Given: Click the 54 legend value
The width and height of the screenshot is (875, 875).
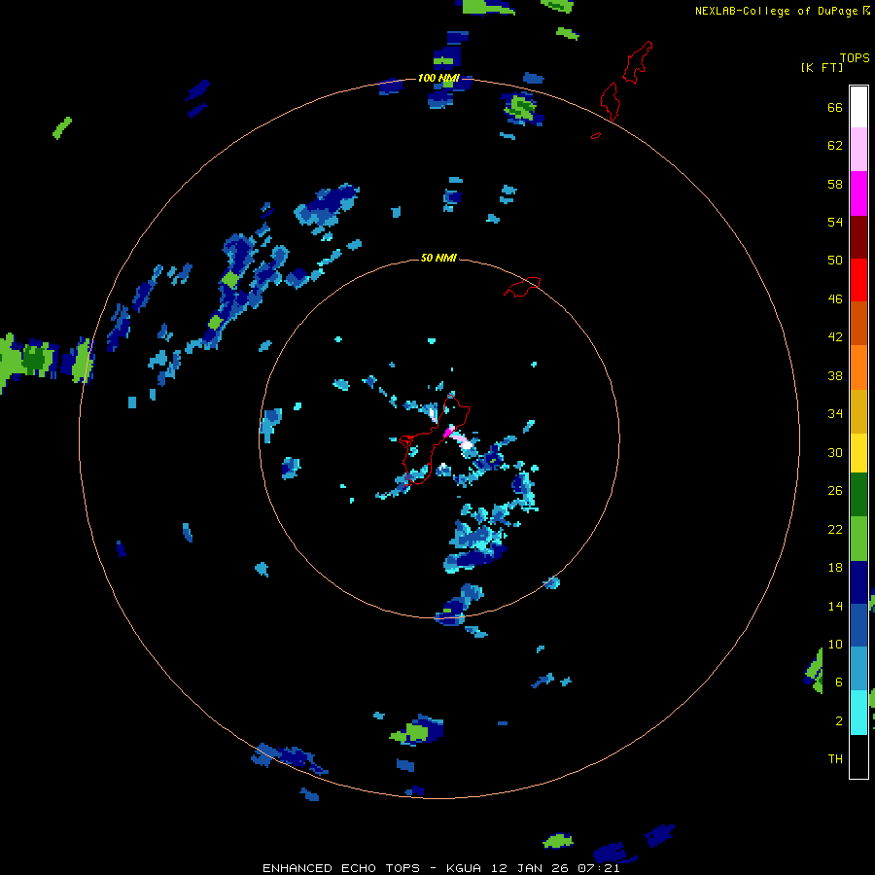Looking at the screenshot, I should click(835, 222).
